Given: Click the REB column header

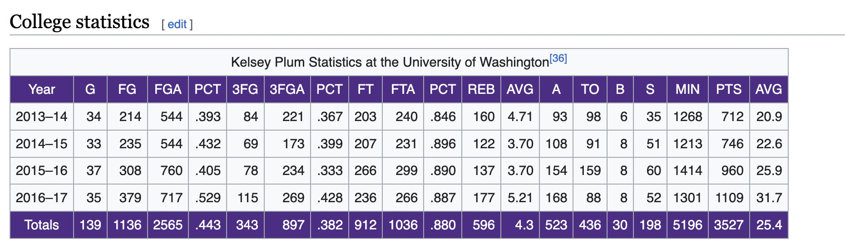Looking at the screenshot, I should (481, 89).
